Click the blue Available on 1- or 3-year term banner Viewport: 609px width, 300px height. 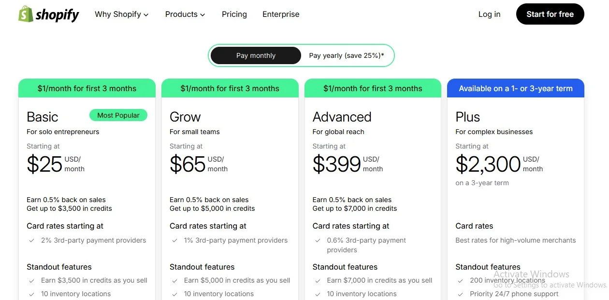click(x=515, y=89)
